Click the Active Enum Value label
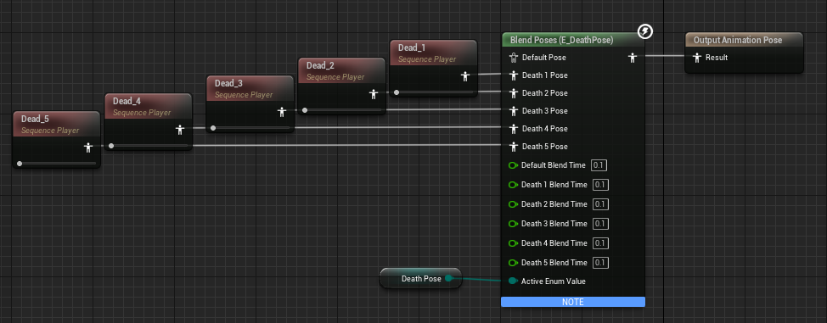This screenshot has height=323, width=827. [x=554, y=281]
